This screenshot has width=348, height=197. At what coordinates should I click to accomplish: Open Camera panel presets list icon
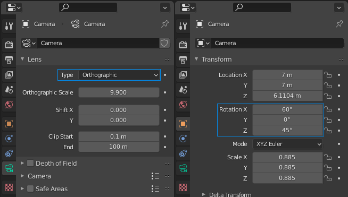155,176
